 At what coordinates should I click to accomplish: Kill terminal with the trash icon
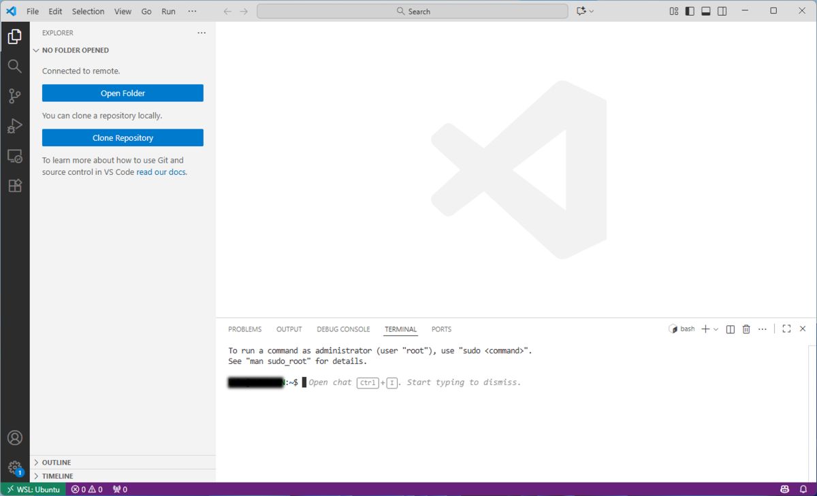pyautogui.click(x=746, y=329)
